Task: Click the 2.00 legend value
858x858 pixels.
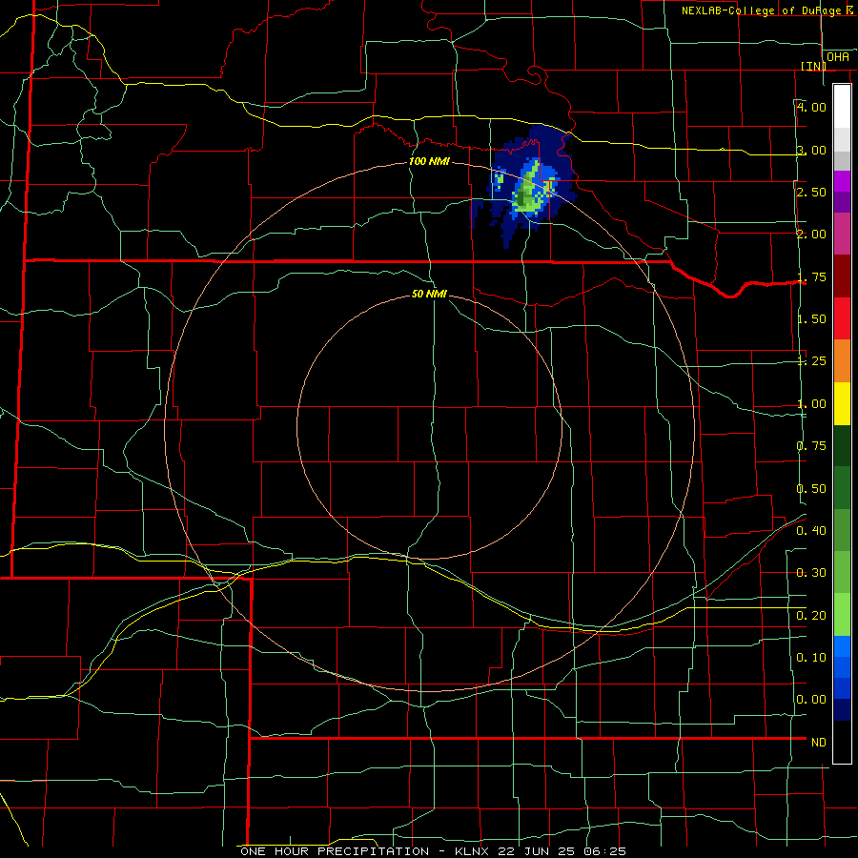Action: [x=811, y=235]
